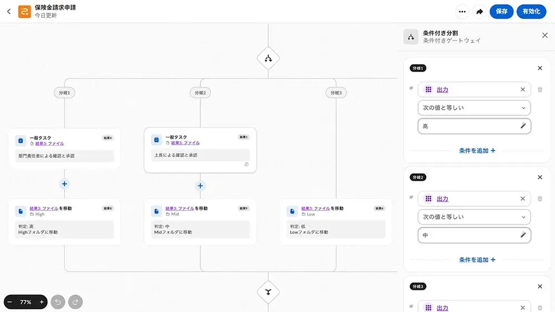Click the task icon of 部門責任者 card
The image size is (555, 312).
[21, 141]
